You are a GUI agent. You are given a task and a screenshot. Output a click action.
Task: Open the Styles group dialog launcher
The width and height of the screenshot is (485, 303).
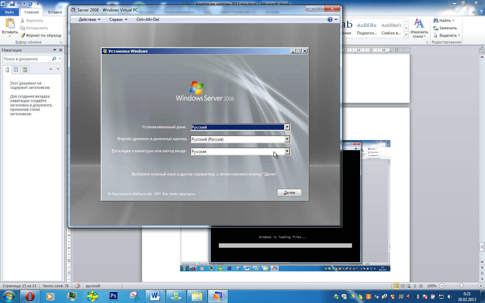[x=427, y=42]
